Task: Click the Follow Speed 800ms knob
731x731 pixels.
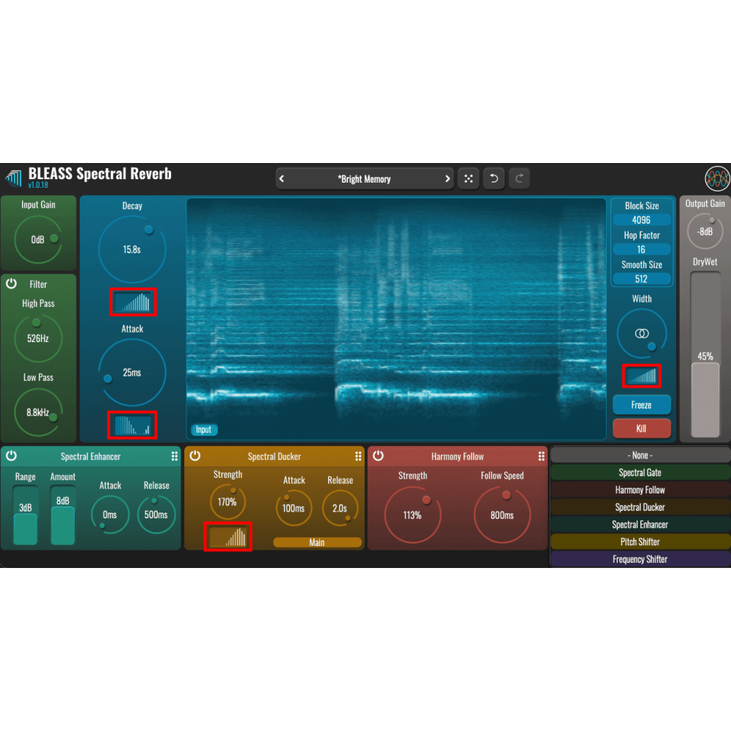Action: 502,515
